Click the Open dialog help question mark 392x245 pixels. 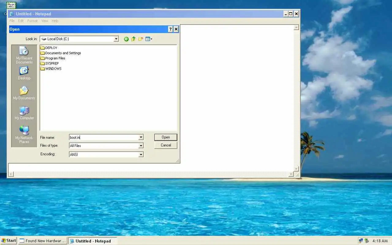click(171, 29)
